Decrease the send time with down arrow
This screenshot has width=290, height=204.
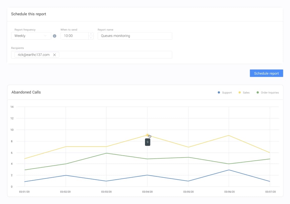[91, 38]
